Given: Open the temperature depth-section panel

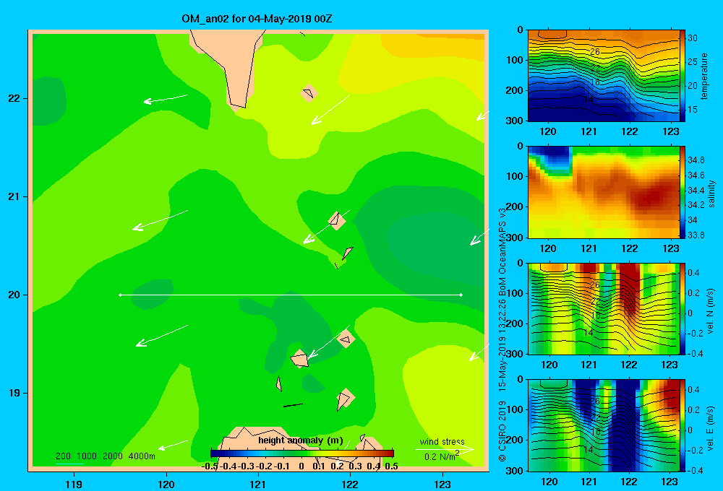Looking at the screenshot, I should tap(603, 76).
